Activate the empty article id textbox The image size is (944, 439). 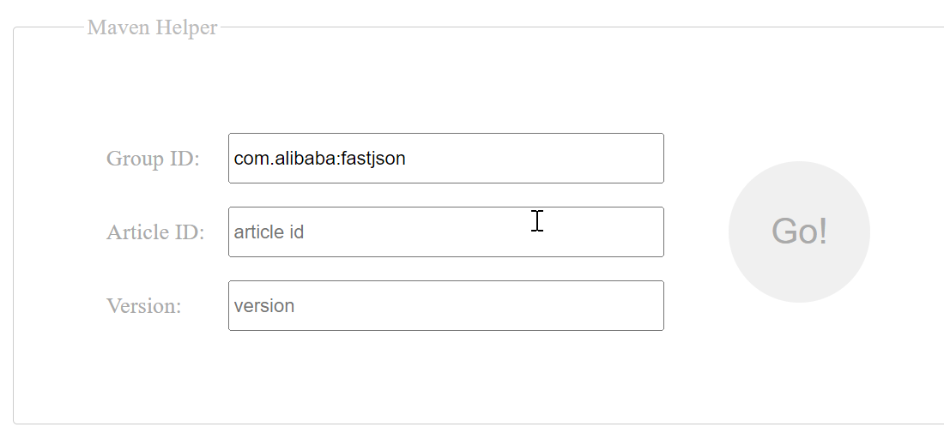point(446,232)
